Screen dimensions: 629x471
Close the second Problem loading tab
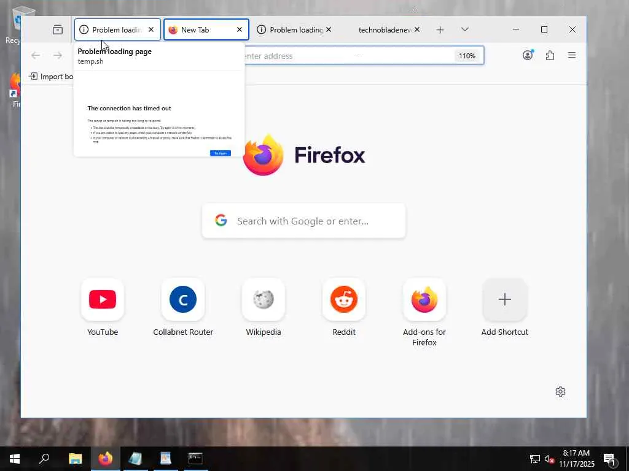329,29
